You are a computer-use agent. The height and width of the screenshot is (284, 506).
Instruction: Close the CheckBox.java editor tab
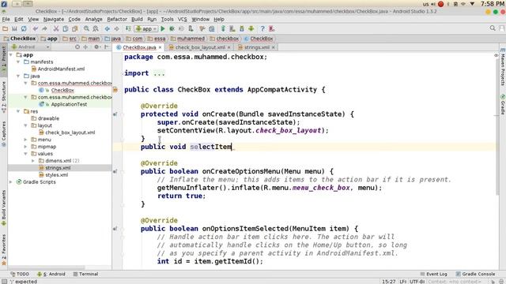pyautogui.click(x=160, y=47)
